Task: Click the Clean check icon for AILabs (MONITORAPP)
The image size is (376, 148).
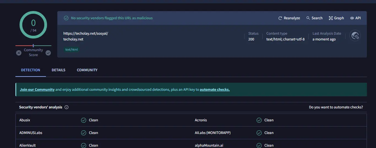Action: [x=259, y=133]
